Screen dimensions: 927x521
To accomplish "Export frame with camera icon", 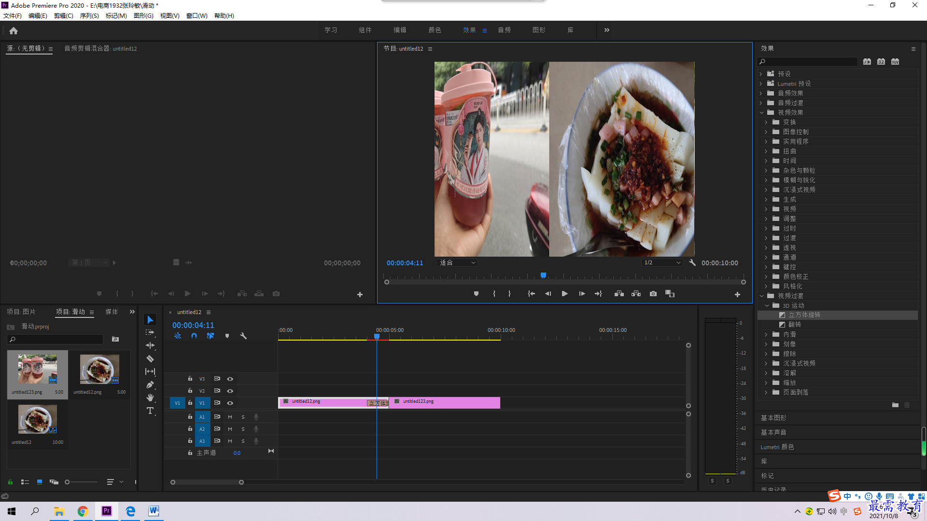I will pyautogui.click(x=653, y=294).
